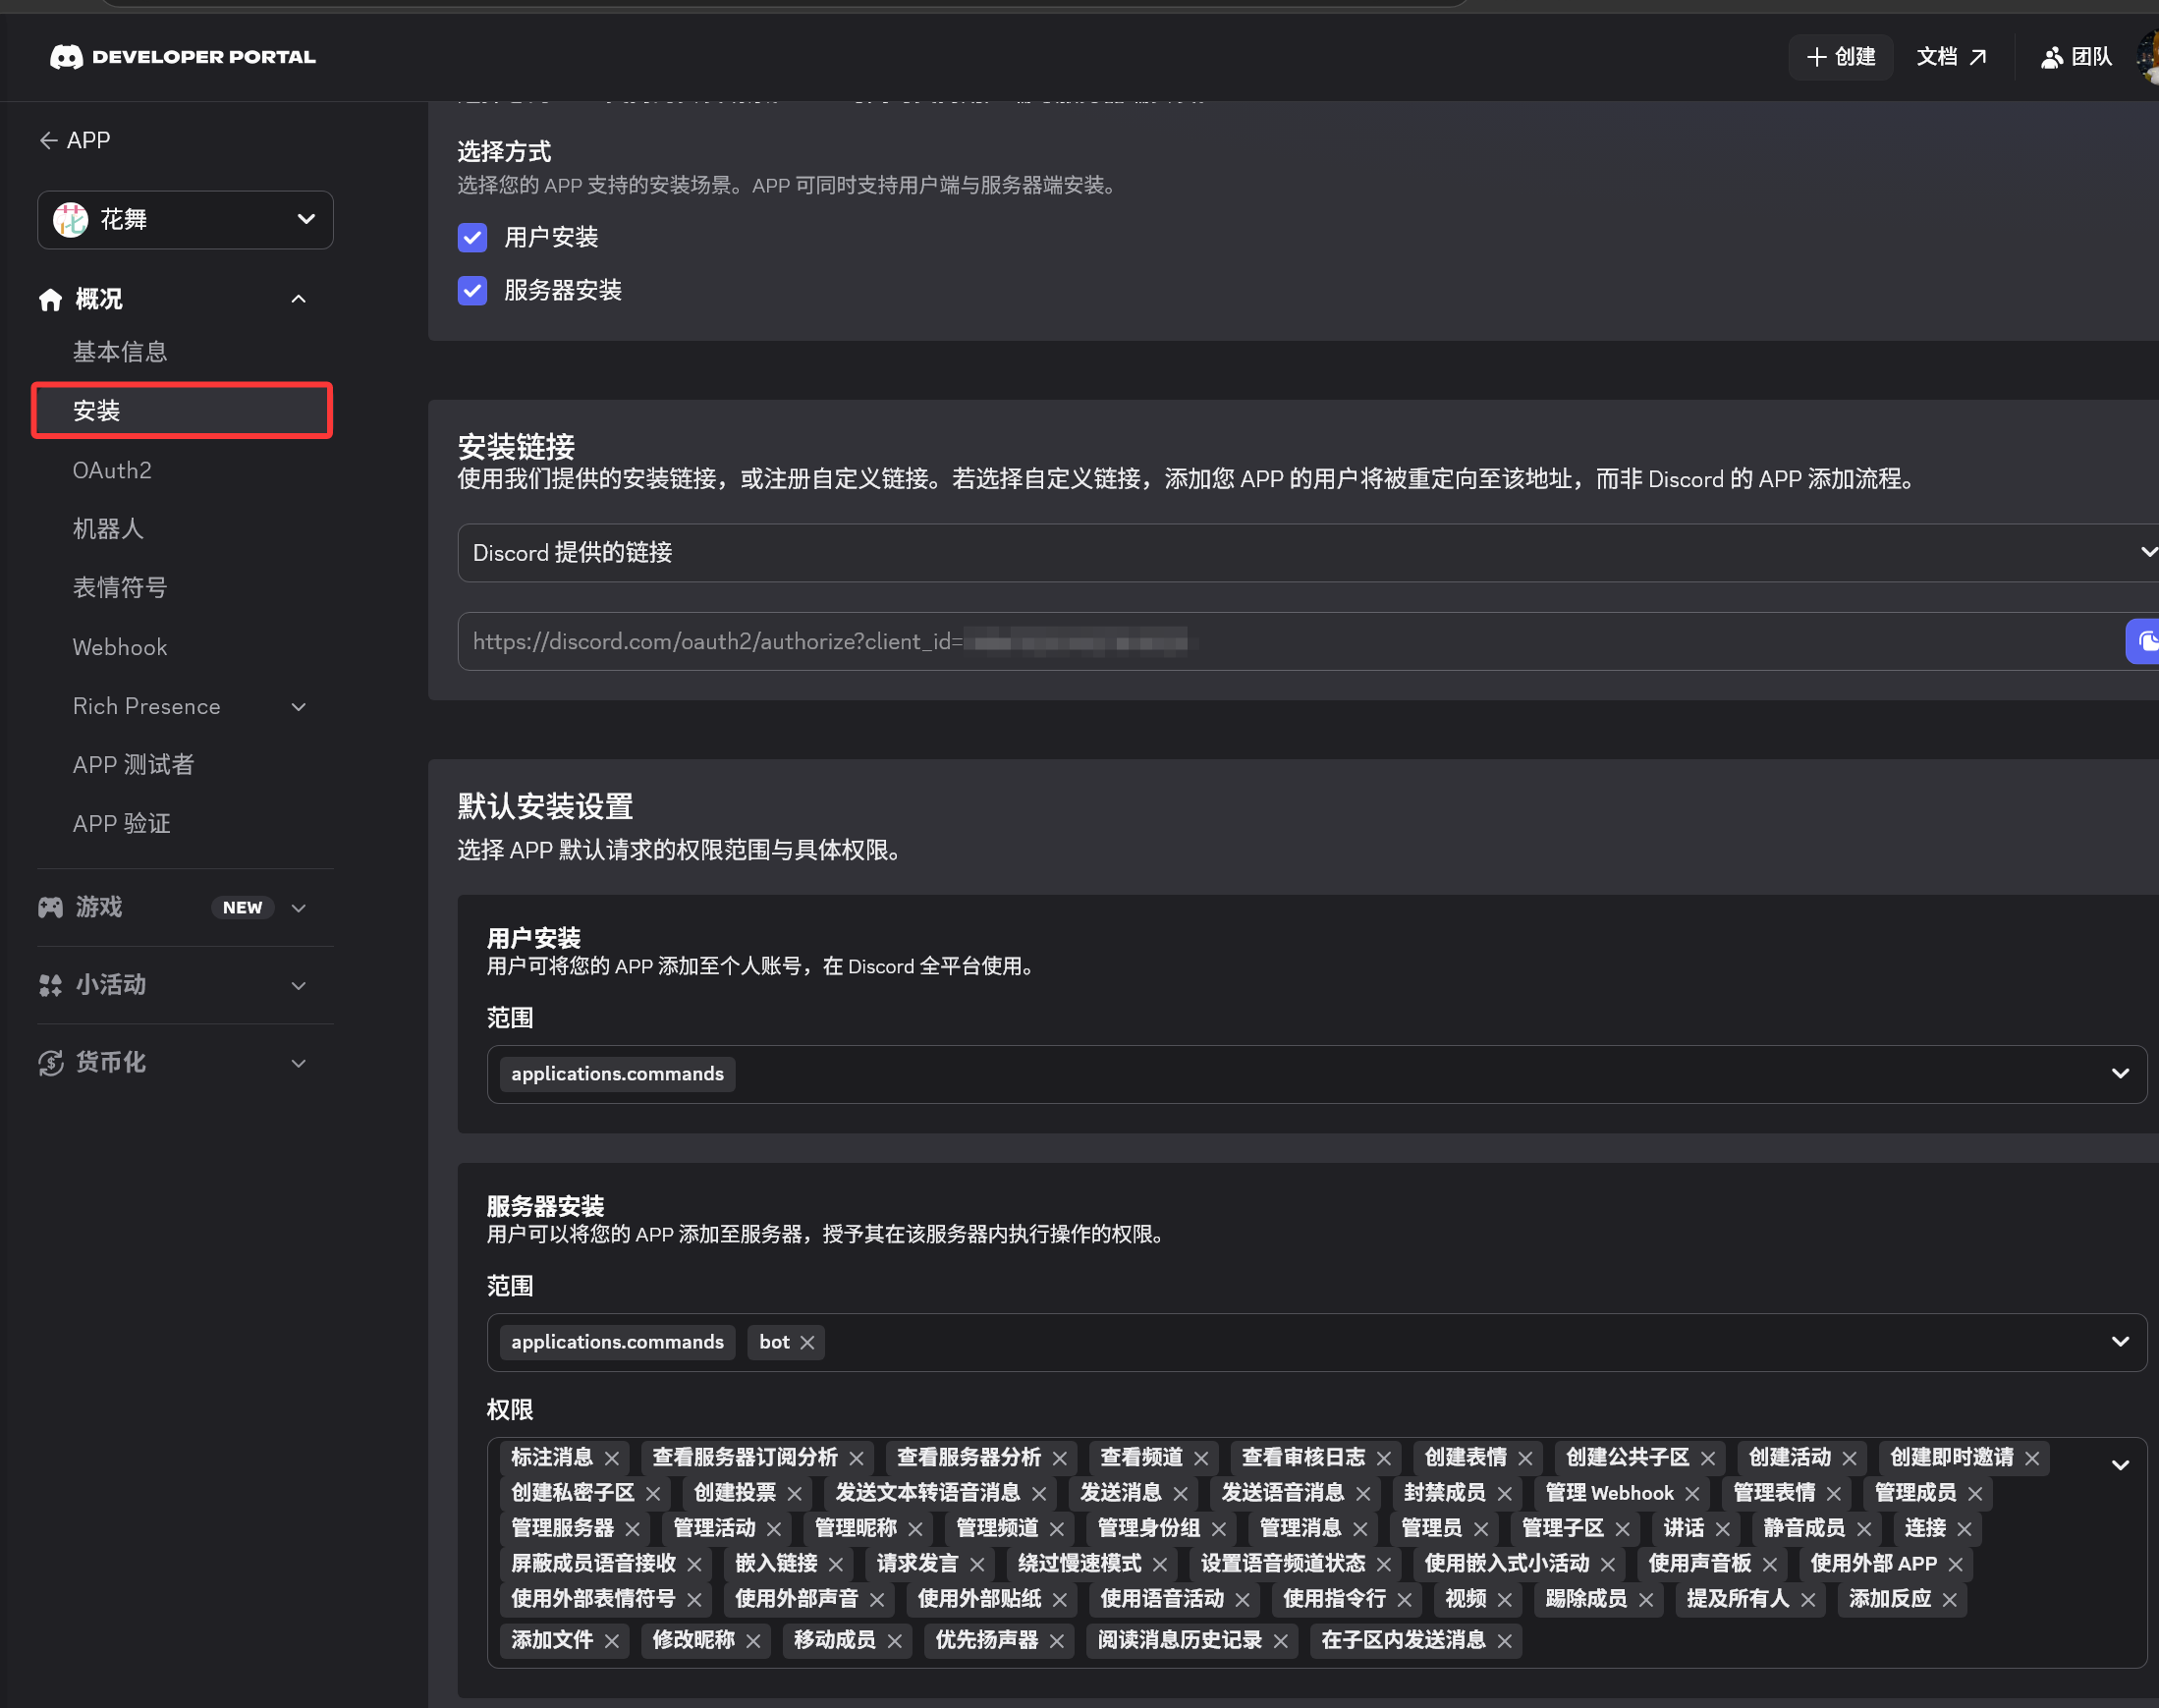Click the 货币化 coin icon
Image resolution: width=2159 pixels, height=1708 pixels.
[50, 1062]
